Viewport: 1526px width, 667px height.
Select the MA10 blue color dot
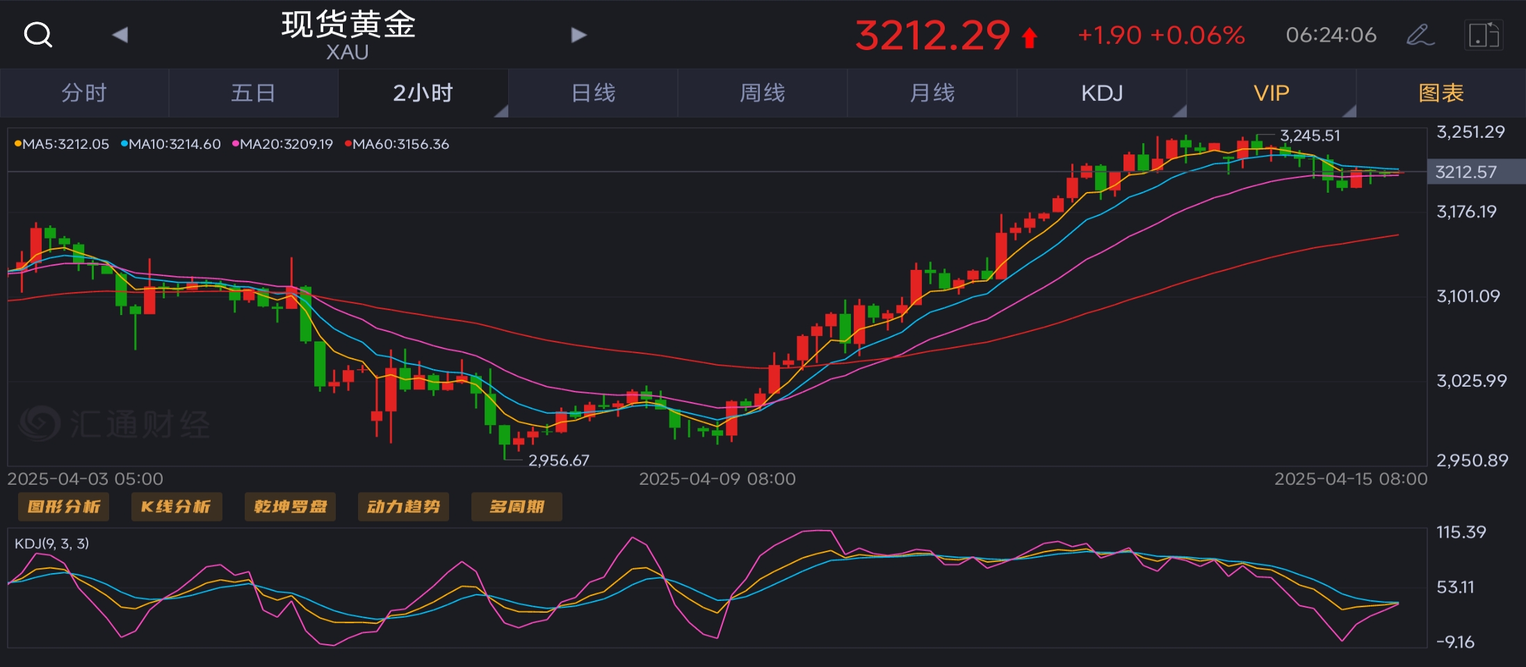(124, 144)
